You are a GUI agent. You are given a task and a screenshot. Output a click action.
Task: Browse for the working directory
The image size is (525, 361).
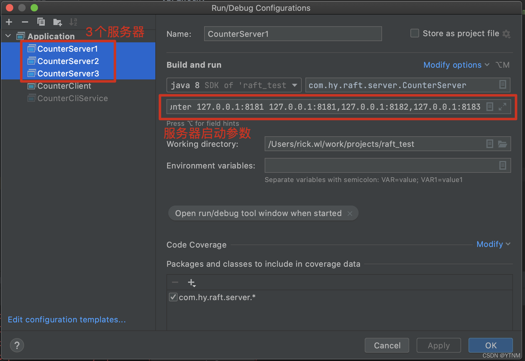[x=503, y=144]
